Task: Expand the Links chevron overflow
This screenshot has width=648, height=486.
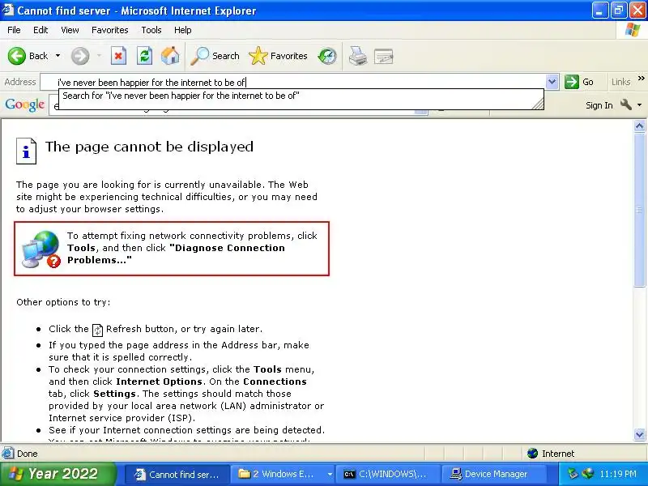Action: [641, 78]
